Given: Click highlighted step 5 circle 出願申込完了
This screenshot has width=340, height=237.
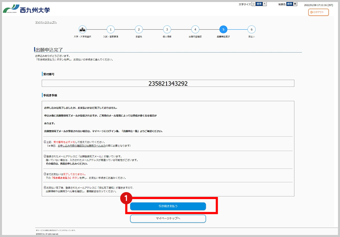Looking at the screenshot, I should click(223, 29).
